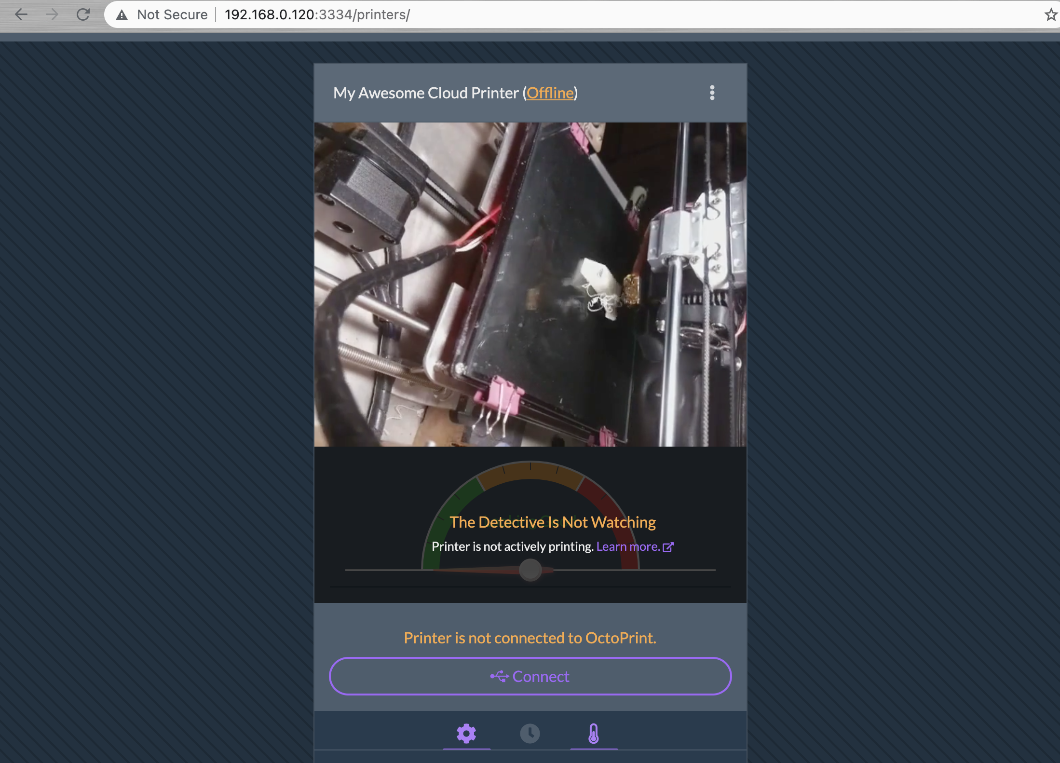
Task: Click the external-link icon beside Learn more
Action: 668,547
